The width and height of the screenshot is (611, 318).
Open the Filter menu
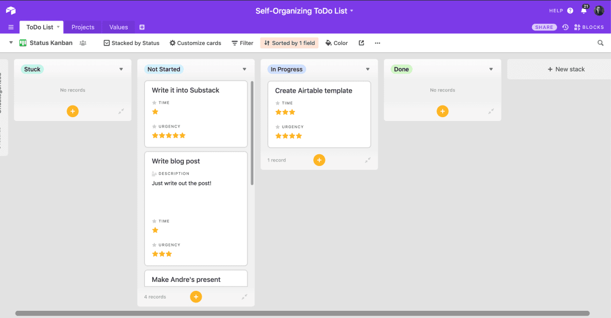coord(242,43)
